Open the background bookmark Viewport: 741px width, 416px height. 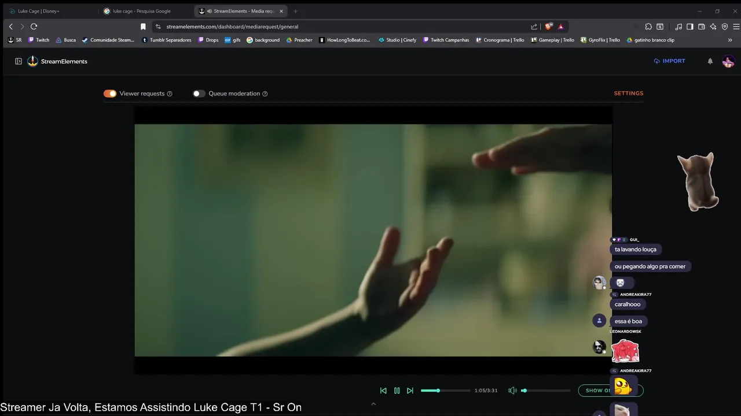click(x=263, y=40)
